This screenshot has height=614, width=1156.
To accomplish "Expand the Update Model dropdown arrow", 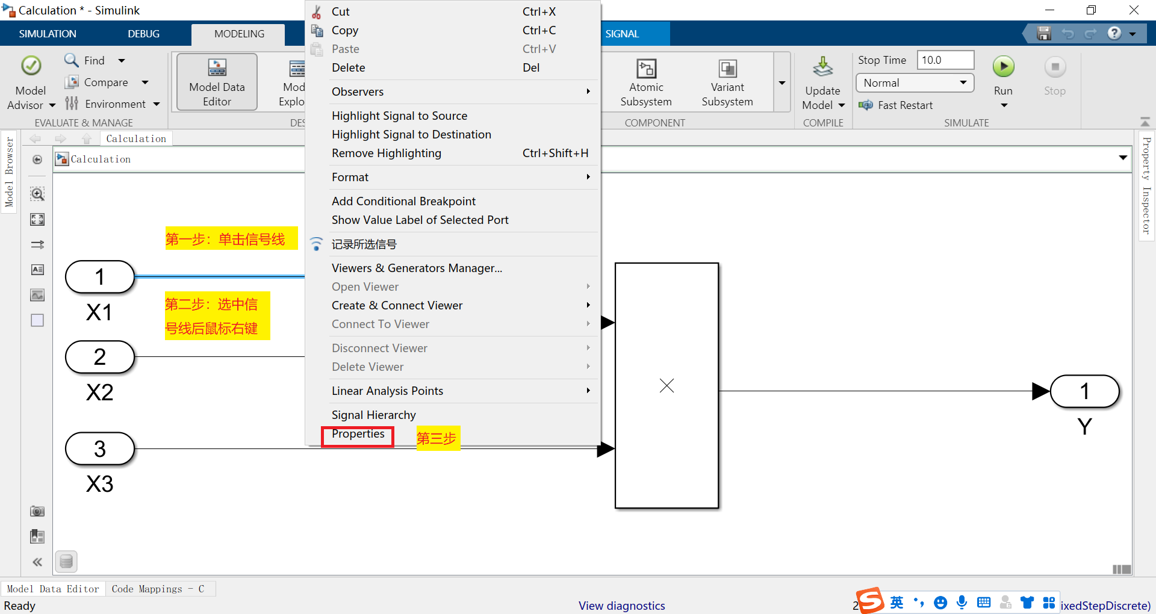I will pos(842,105).
